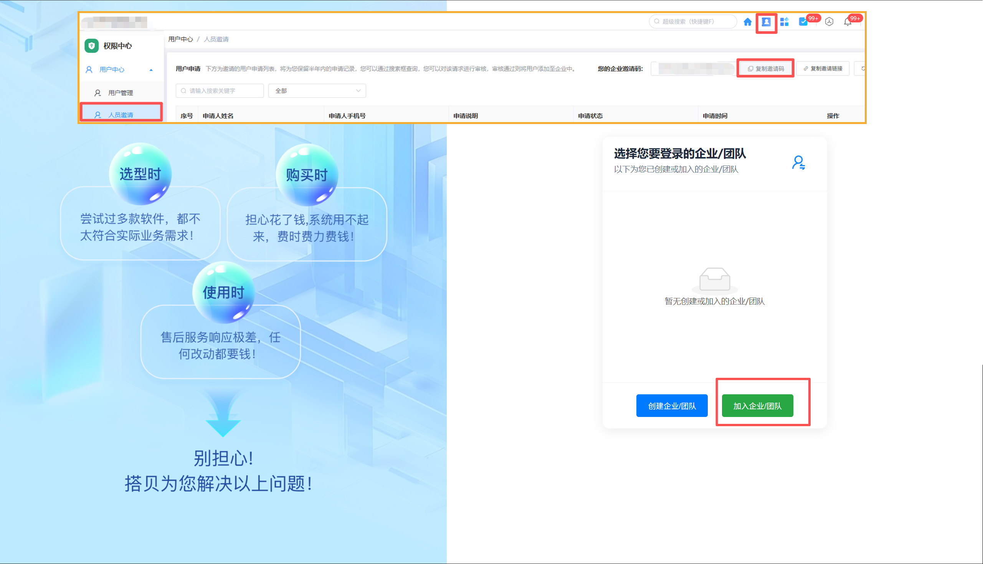Collapse the 用户中心 menu arrow
Viewport: 983px width, 564px height.
pos(151,70)
